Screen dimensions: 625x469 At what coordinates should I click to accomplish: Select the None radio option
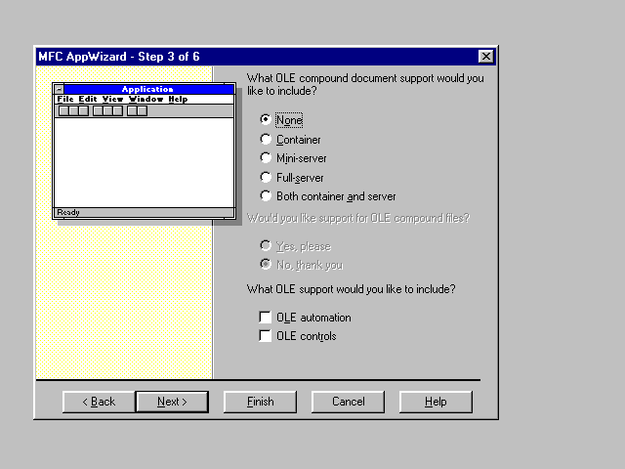[266, 120]
